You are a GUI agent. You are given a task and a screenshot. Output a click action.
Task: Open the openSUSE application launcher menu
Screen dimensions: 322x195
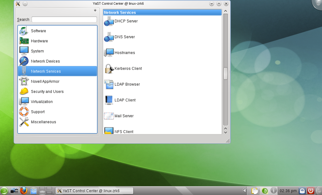(4, 191)
